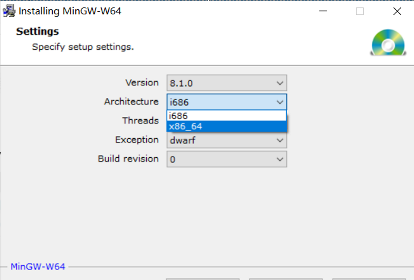
Task: Open the Exception combo box showing dwarf
Action: [220, 140]
